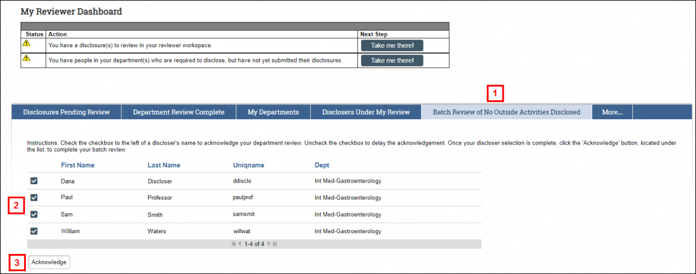
Task: Sort by Dept column header
Action: (322, 165)
